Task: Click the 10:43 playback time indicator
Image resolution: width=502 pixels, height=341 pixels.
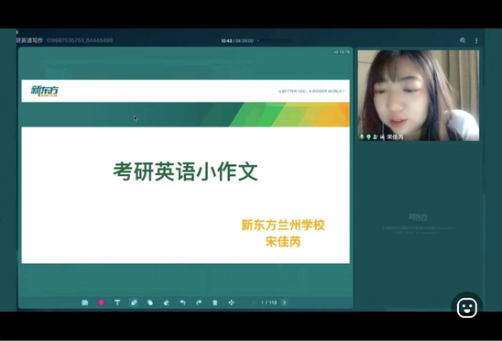Action: click(x=226, y=40)
